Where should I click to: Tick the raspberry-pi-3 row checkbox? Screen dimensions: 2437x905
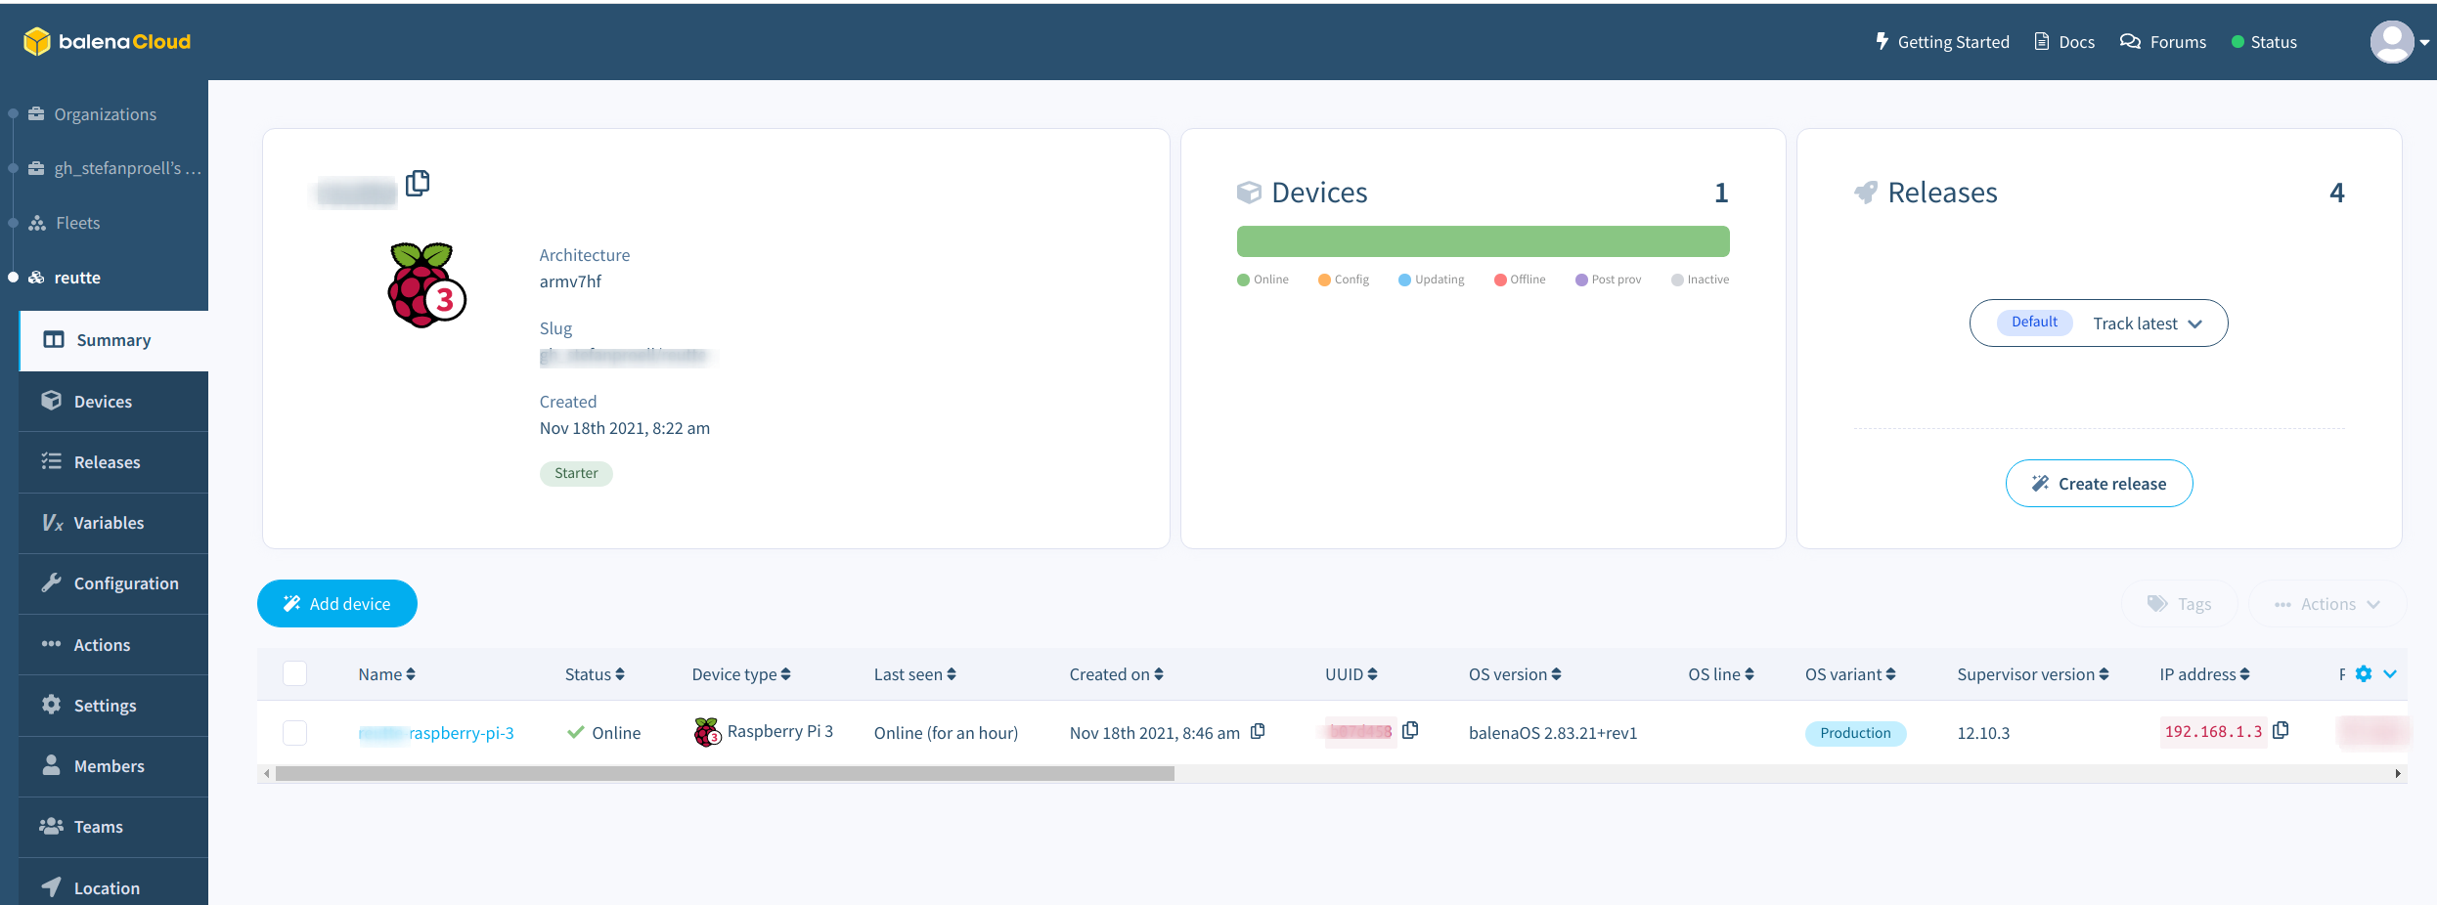tap(294, 732)
